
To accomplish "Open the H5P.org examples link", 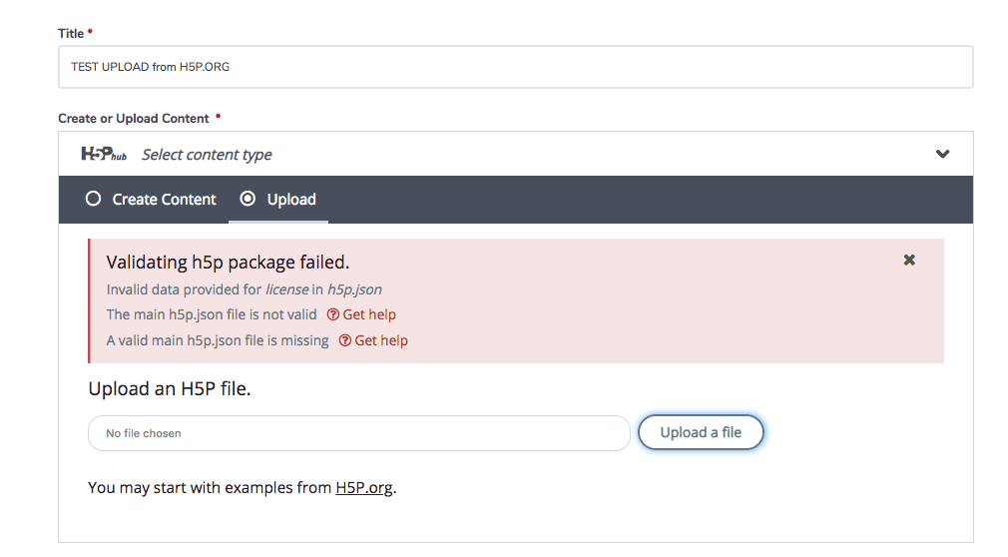I will pyautogui.click(x=364, y=487).
